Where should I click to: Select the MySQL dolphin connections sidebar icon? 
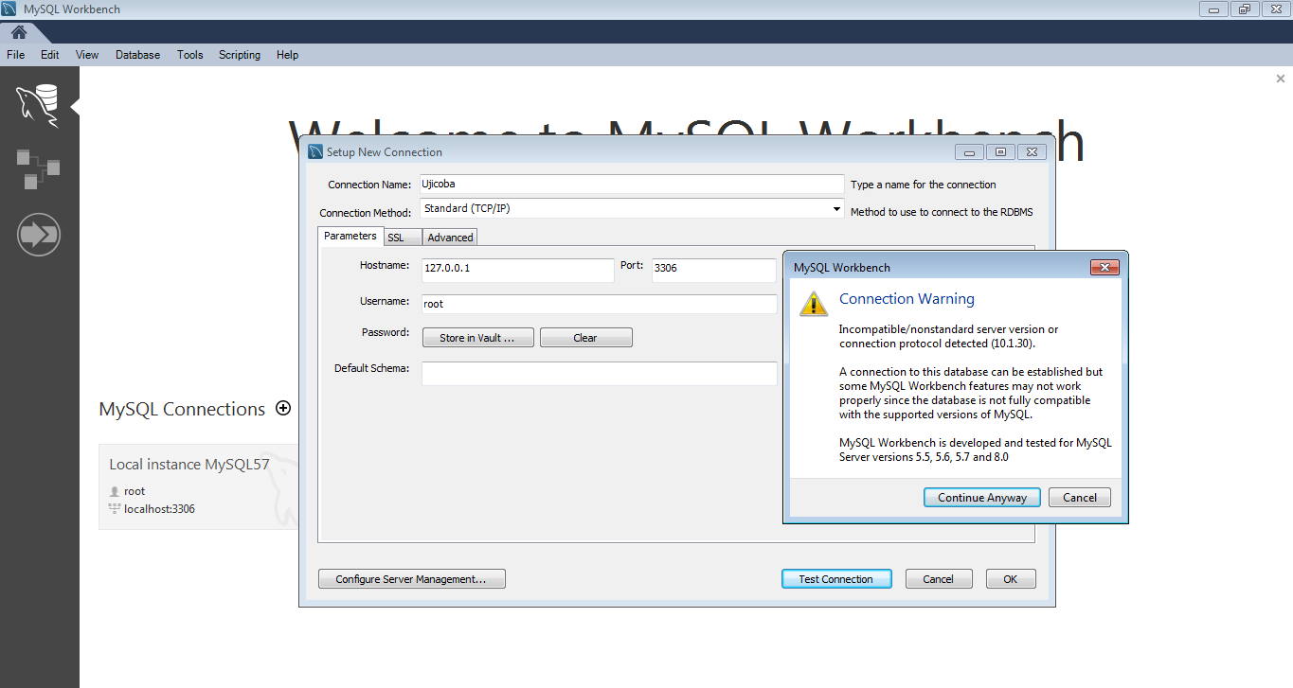pos(38,105)
